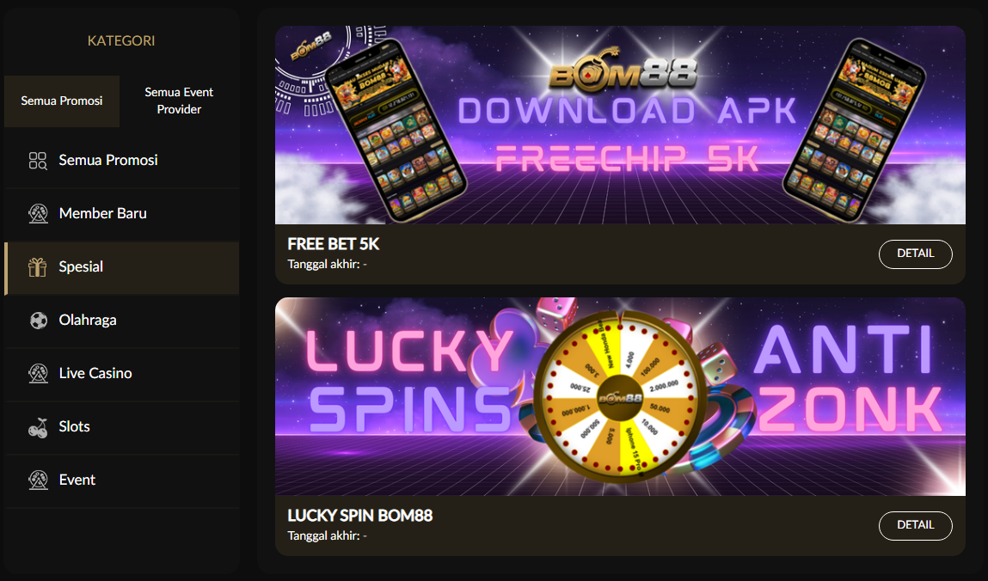Click the Olahraga soccer ball icon
Screen dimensions: 988x581
click(39, 321)
